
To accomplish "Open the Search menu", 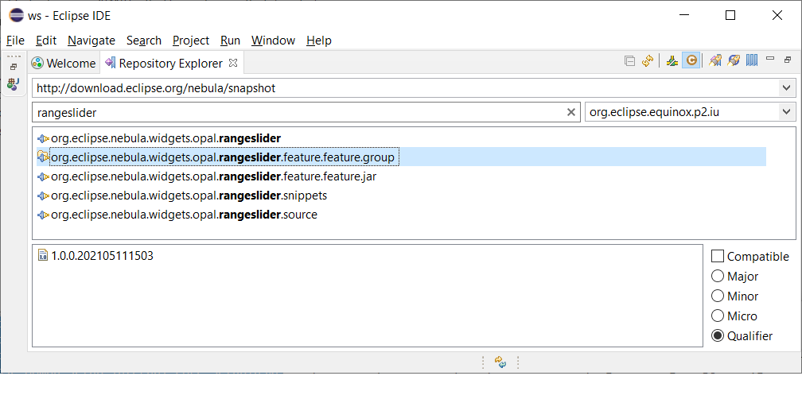I will (144, 41).
